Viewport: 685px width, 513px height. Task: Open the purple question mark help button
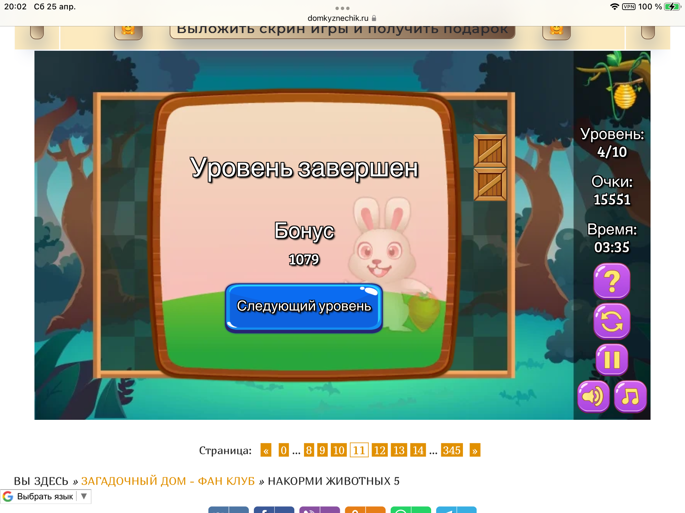pos(612,281)
